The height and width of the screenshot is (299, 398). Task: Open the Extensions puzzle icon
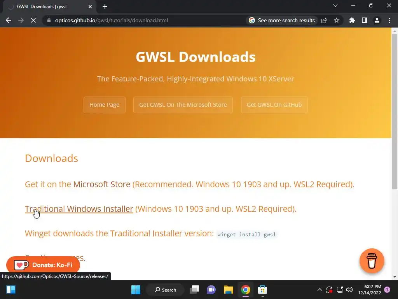tap(352, 20)
